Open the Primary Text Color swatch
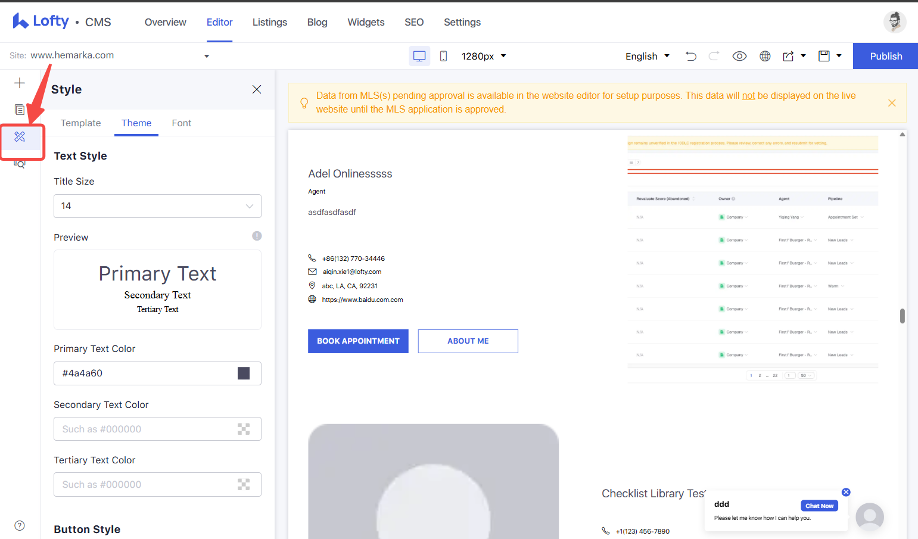 click(244, 373)
